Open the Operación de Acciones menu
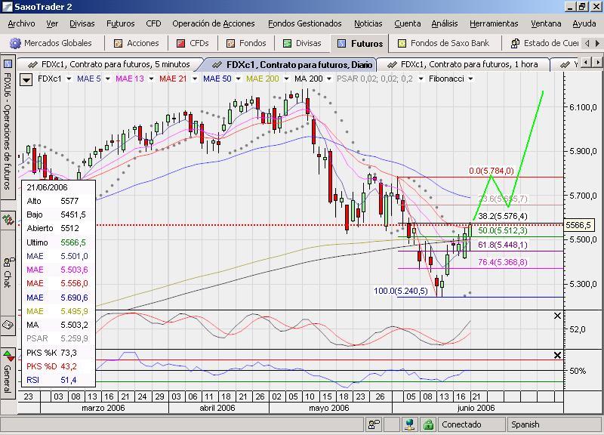Viewport: 604px width, 435px height. pyautogui.click(x=214, y=24)
